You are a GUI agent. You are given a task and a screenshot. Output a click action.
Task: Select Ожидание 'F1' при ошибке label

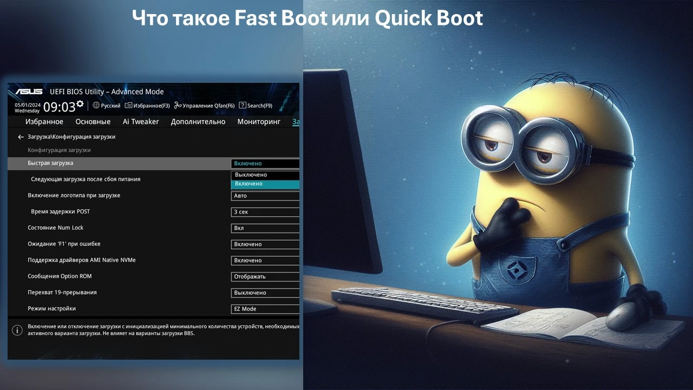64,244
